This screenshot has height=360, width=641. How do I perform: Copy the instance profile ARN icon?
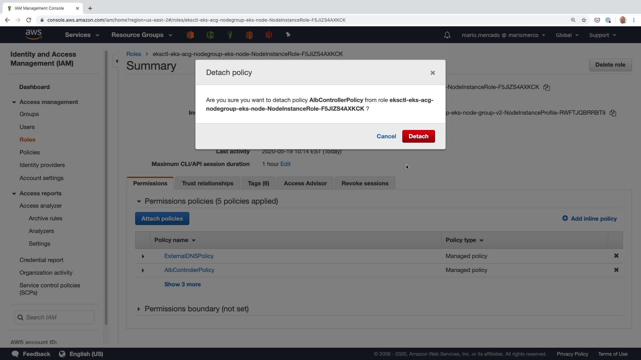tap(613, 113)
